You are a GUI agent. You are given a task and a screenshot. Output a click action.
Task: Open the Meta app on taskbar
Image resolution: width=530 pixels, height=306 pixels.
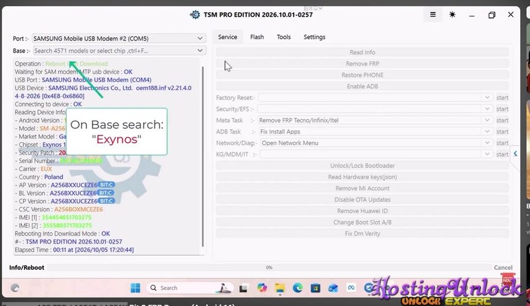(351, 288)
